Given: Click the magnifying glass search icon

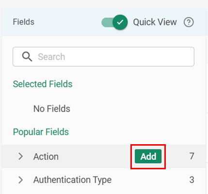Looking at the screenshot, I should click(x=27, y=57).
